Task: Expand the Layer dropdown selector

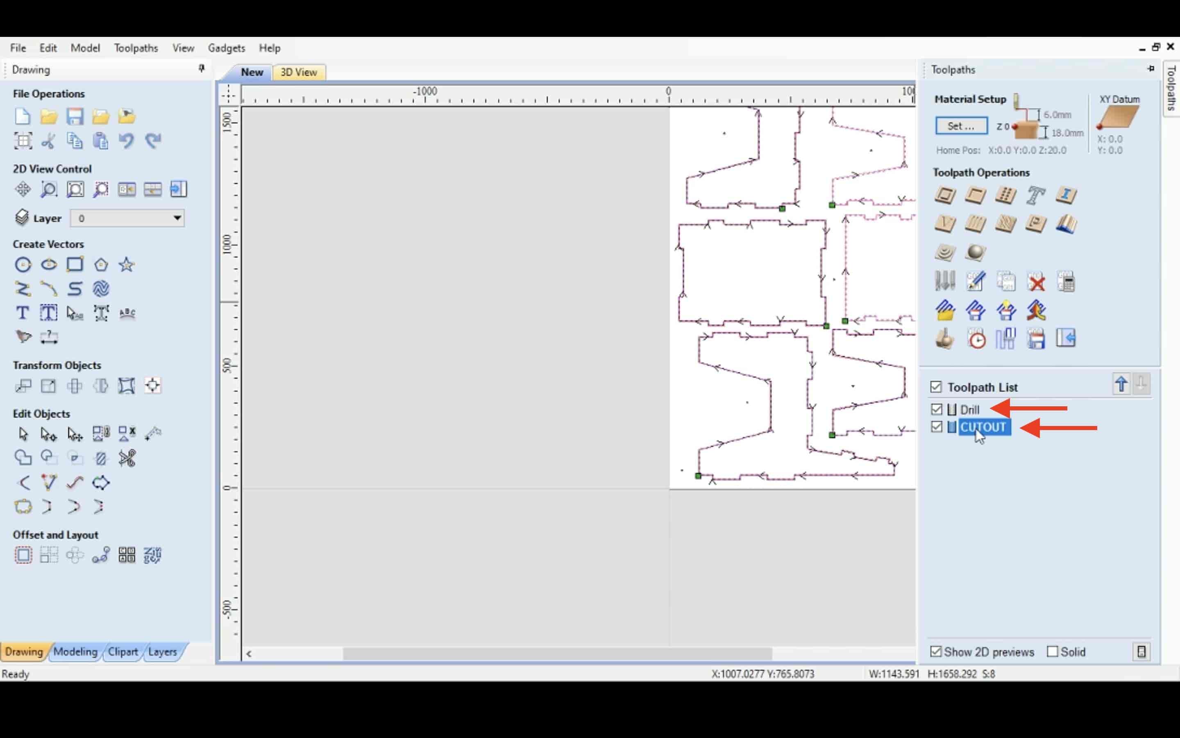Action: click(x=176, y=218)
